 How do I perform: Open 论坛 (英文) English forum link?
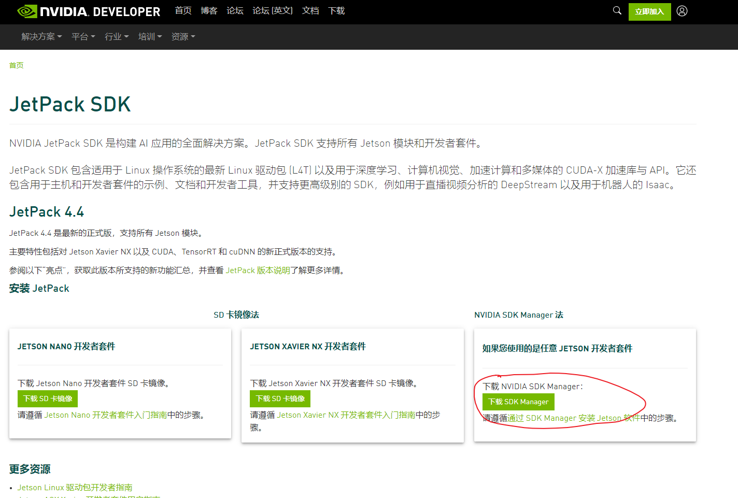coord(273,11)
